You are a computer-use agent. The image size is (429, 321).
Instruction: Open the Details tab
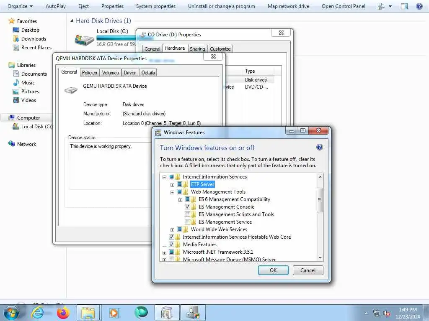pos(148,73)
